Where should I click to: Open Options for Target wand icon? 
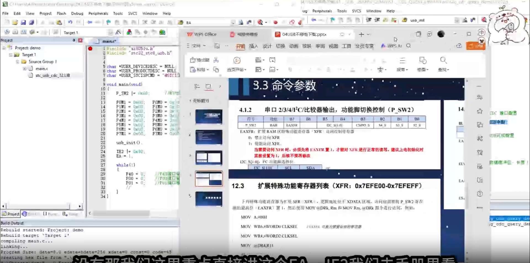pos(118,32)
